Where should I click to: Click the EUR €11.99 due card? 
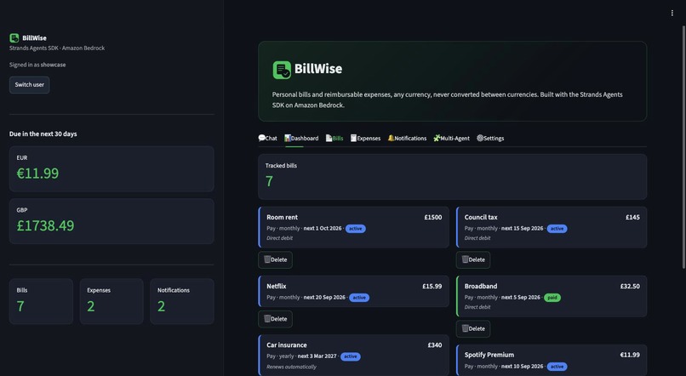[x=111, y=168]
